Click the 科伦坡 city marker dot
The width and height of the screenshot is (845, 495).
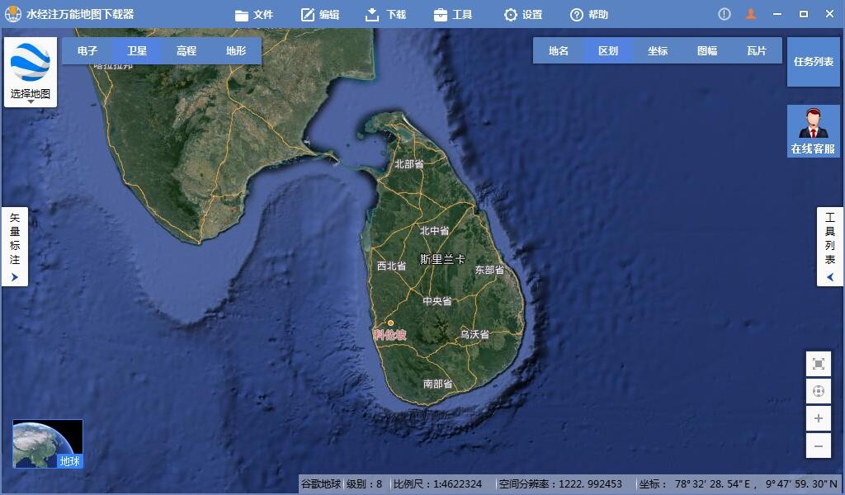(390, 323)
